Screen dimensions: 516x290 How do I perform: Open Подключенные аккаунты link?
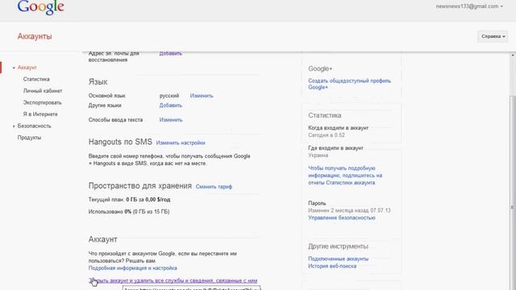coord(338,259)
